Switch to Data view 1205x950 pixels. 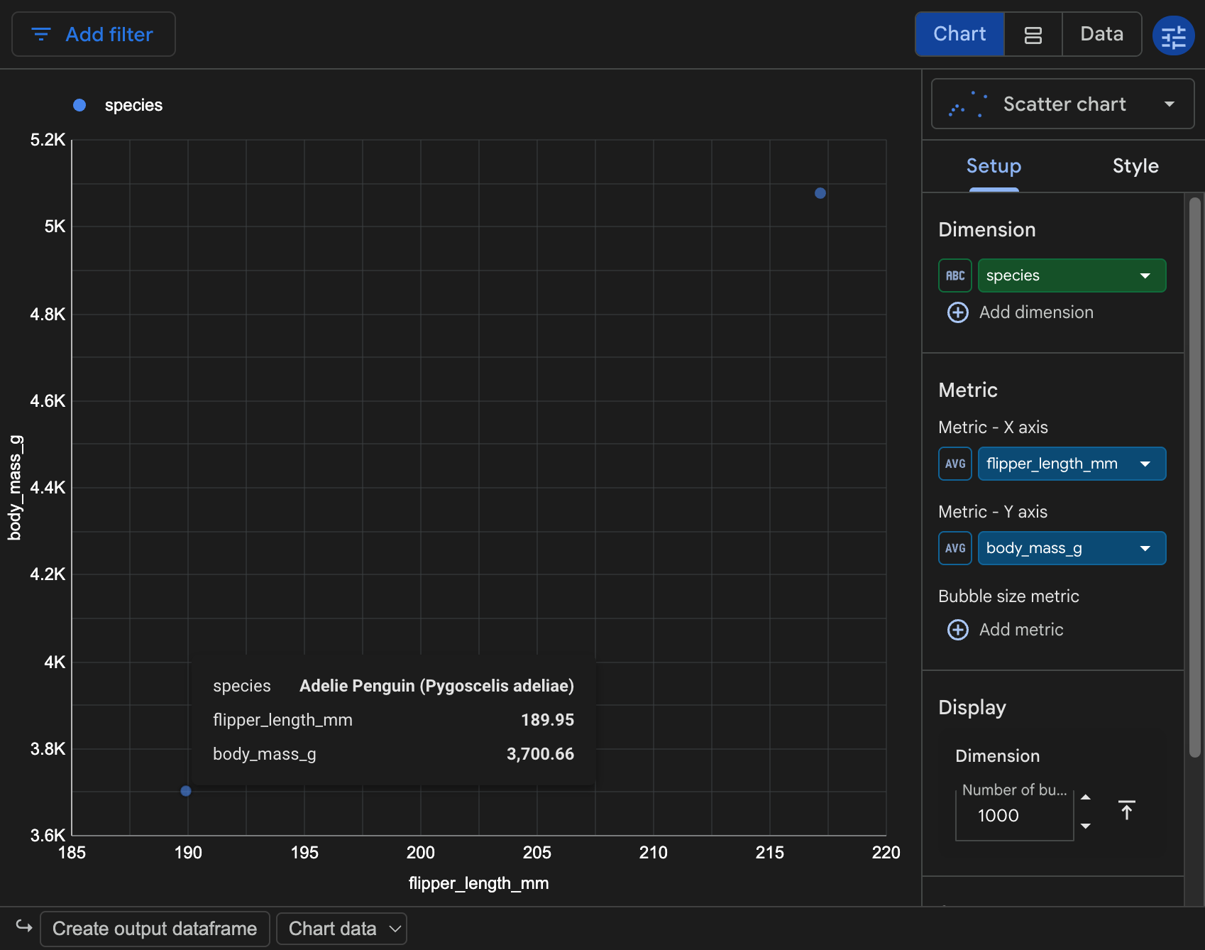coord(1101,34)
